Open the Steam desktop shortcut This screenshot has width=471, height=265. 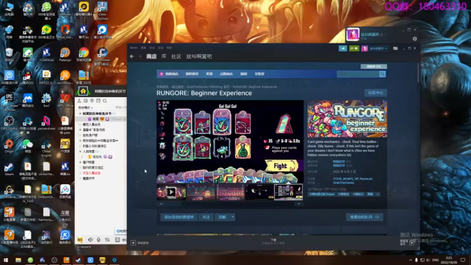click(x=9, y=169)
